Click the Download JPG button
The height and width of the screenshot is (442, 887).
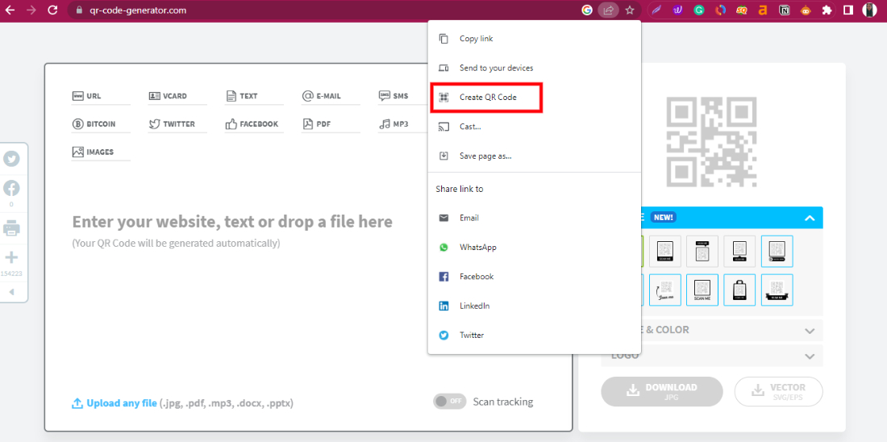(x=662, y=392)
